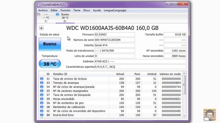Click the SMART list scroll up arrow
This screenshot has height=123, width=220.
[x=184, y=73]
